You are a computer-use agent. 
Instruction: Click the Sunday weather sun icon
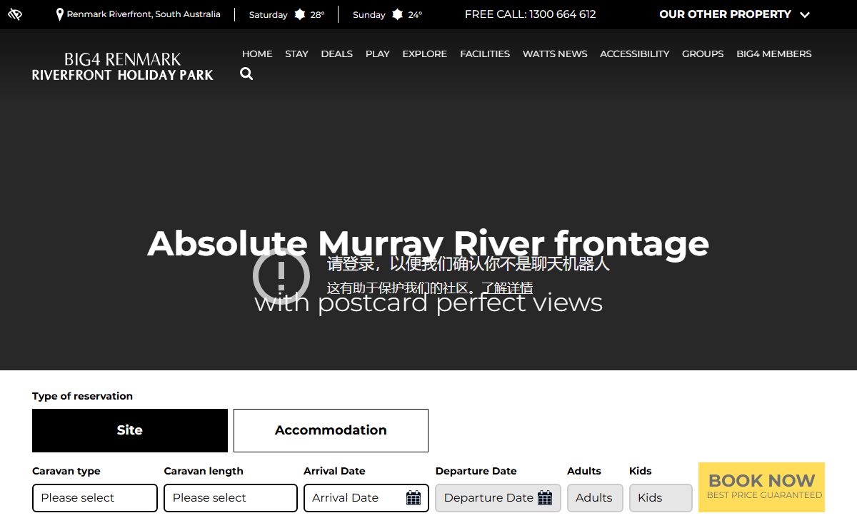[398, 14]
